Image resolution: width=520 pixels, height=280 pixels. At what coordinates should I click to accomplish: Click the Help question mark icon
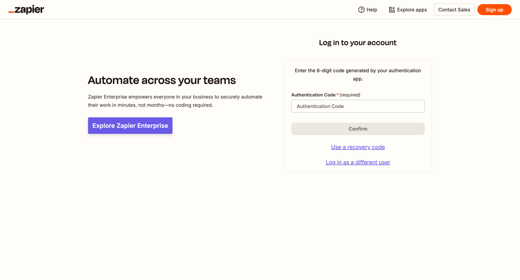[x=361, y=10]
